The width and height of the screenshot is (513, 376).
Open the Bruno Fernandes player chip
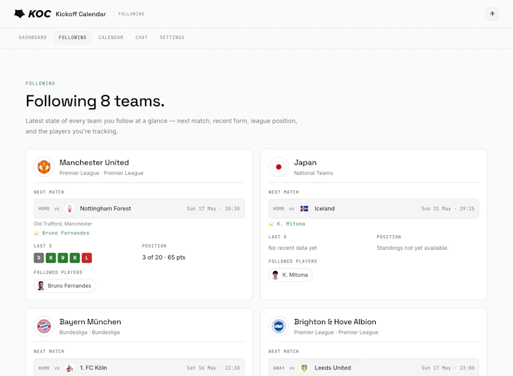click(65, 286)
